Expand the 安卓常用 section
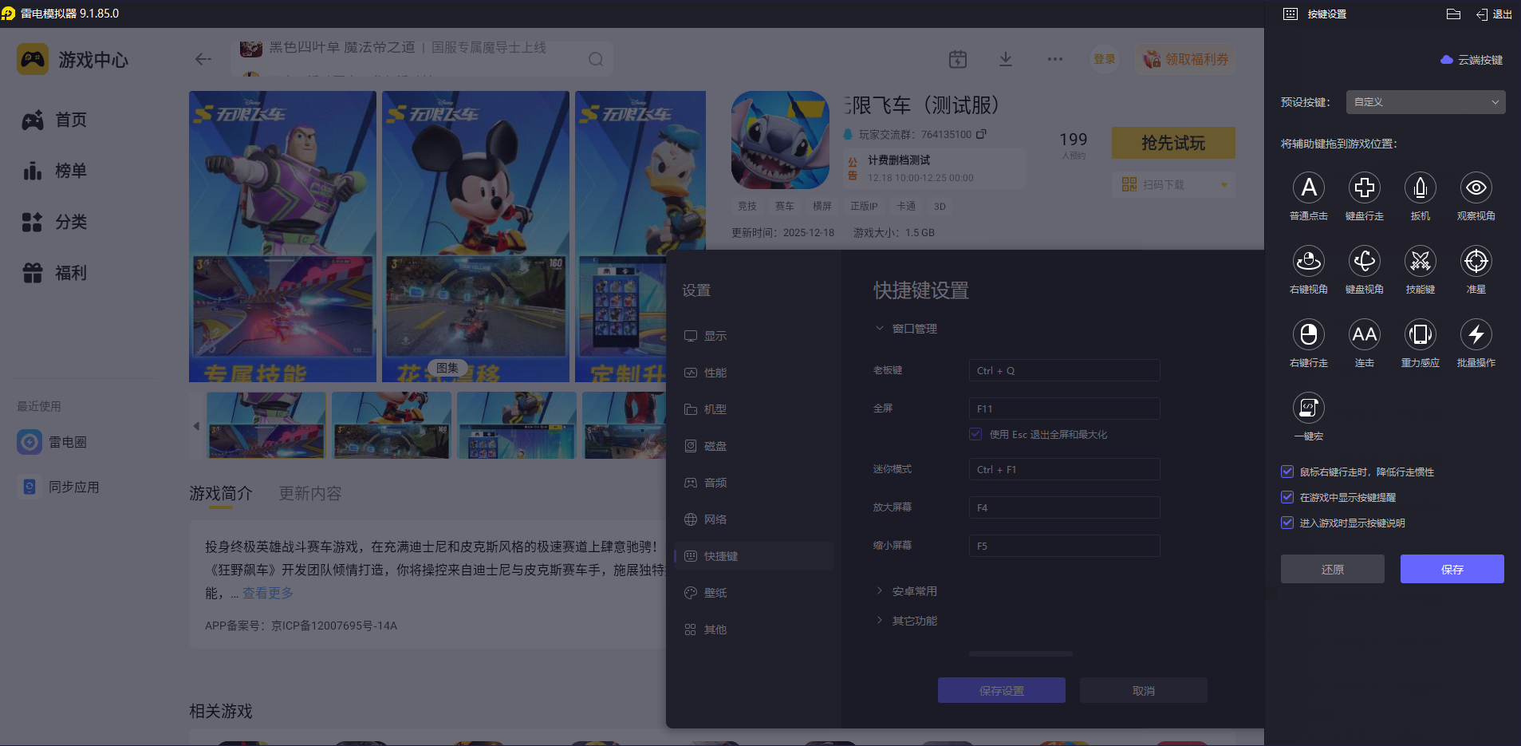 (914, 590)
